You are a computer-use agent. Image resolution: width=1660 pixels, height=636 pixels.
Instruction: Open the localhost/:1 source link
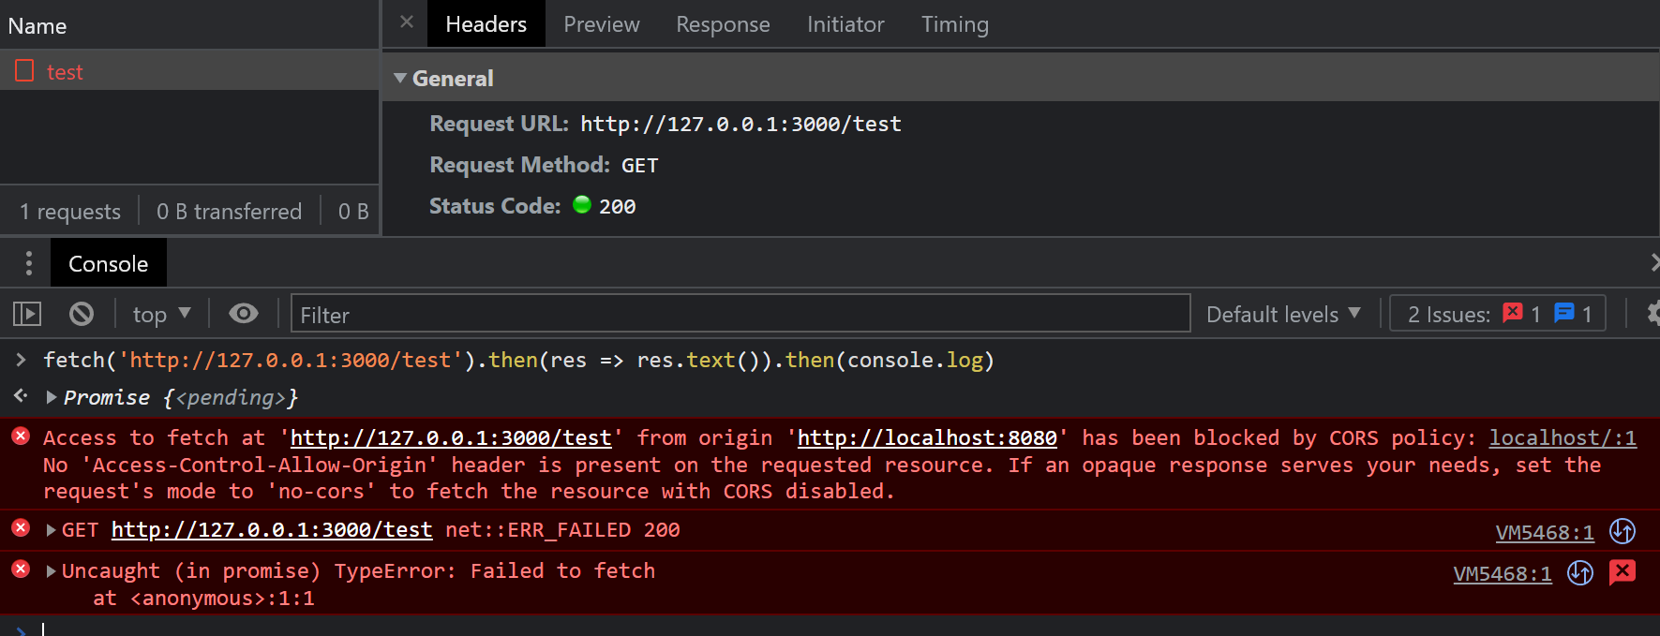pos(1562,438)
